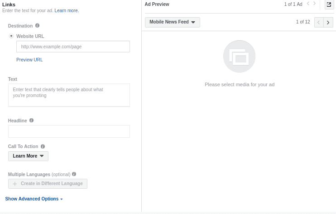This screenshot has width=336, height=214.
Task: Open the Mobile News Feed dropdown
Action: tap(173, 22)
